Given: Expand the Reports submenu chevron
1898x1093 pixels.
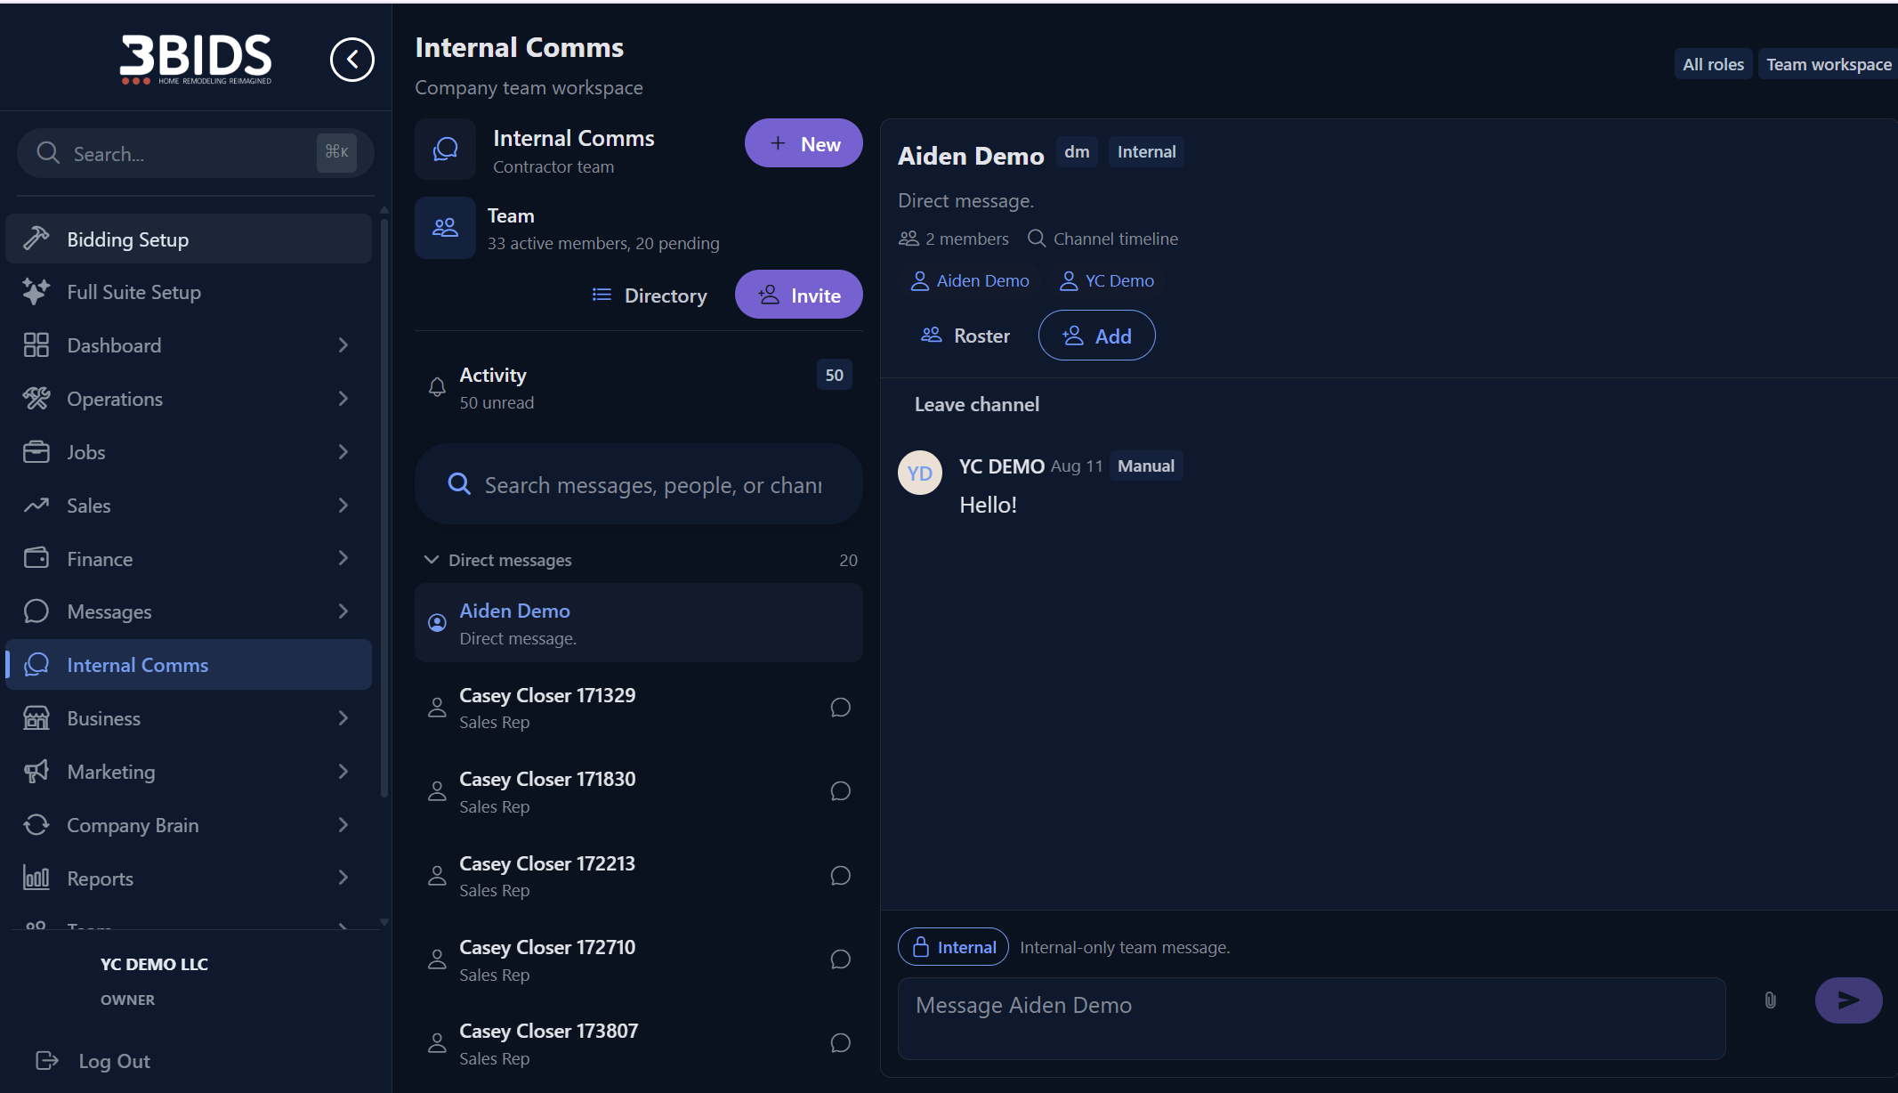Looking at the screenshot, I should tap(343, 878).
